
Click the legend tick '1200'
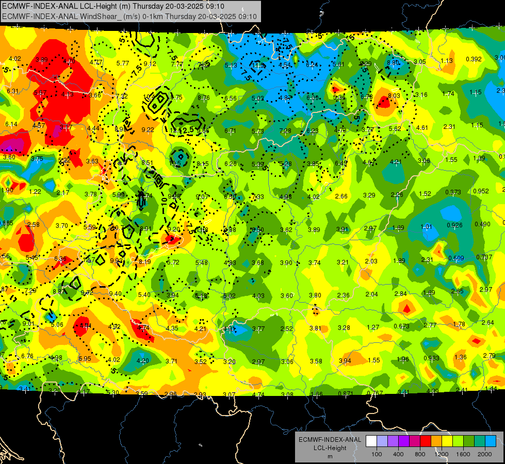[442, 454]
